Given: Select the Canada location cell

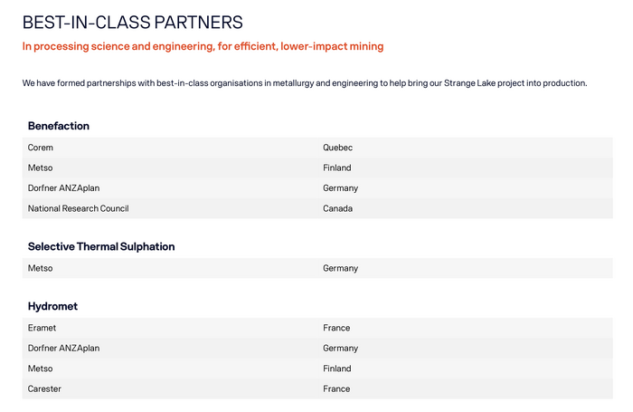Looking at the screenshot, I should point(337,208).
